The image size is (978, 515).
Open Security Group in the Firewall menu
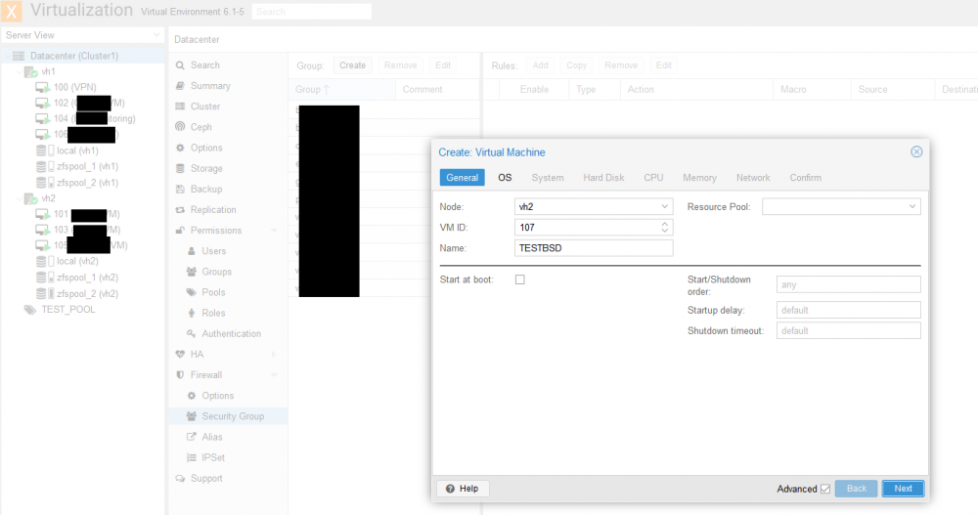pos(228,416)
